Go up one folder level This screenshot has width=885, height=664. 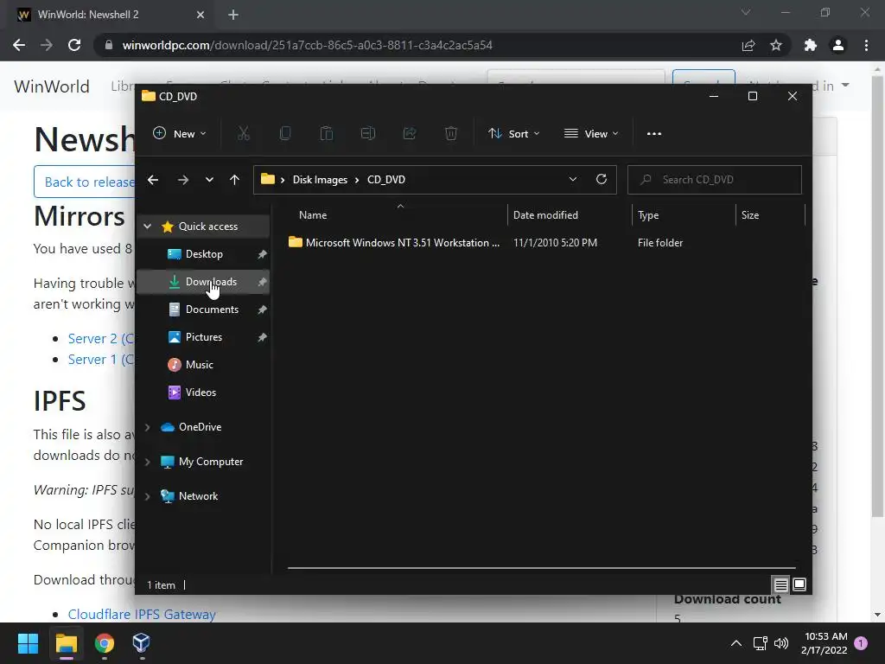coord(234,180)
